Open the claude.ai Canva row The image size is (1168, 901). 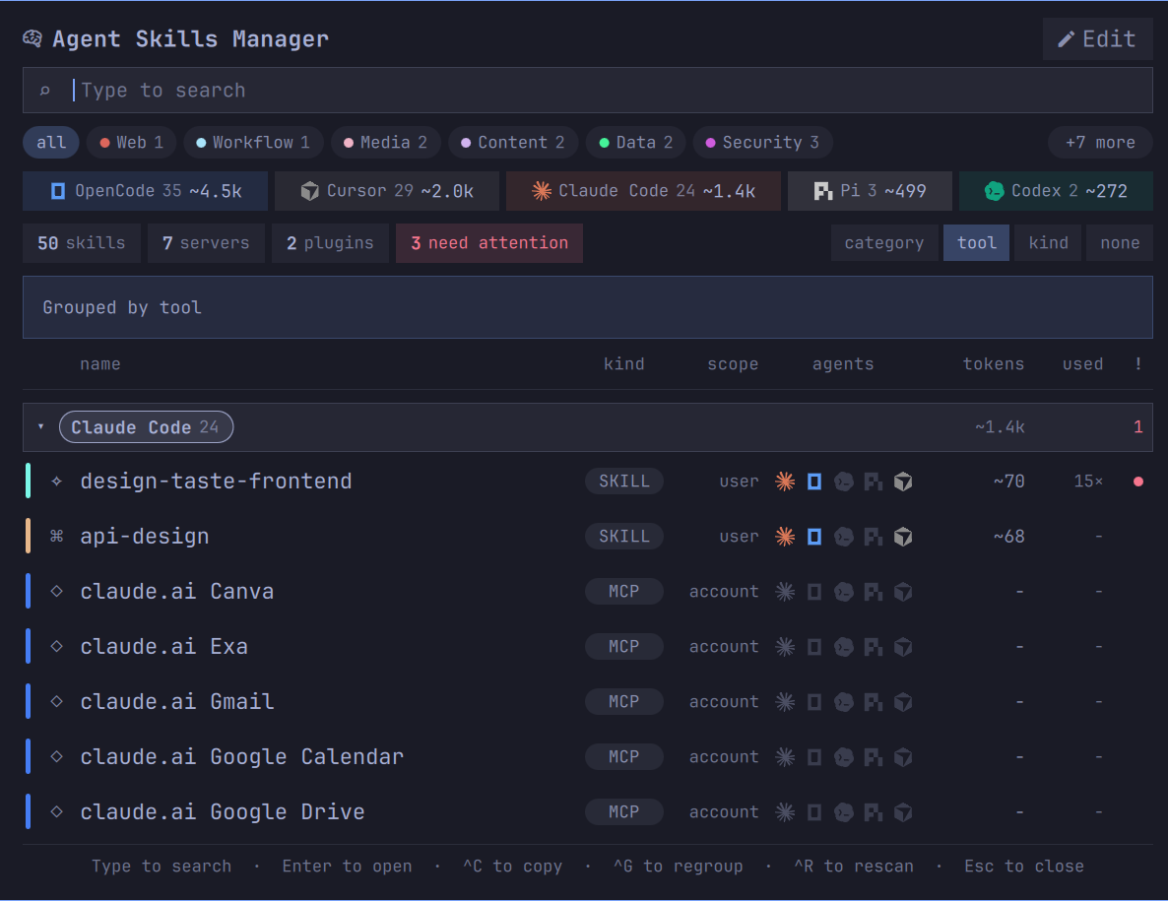[588, 591]
